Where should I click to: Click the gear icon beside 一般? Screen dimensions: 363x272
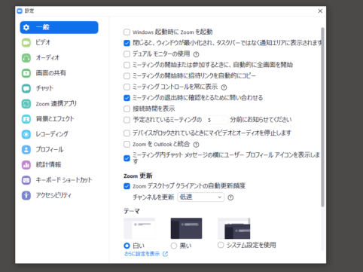26,27
